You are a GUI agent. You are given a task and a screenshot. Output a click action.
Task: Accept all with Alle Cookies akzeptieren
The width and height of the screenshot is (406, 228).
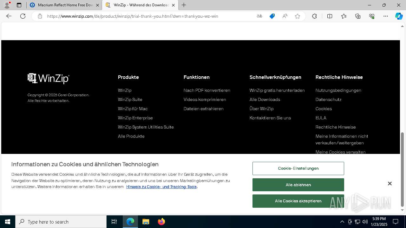click(298, 201)
